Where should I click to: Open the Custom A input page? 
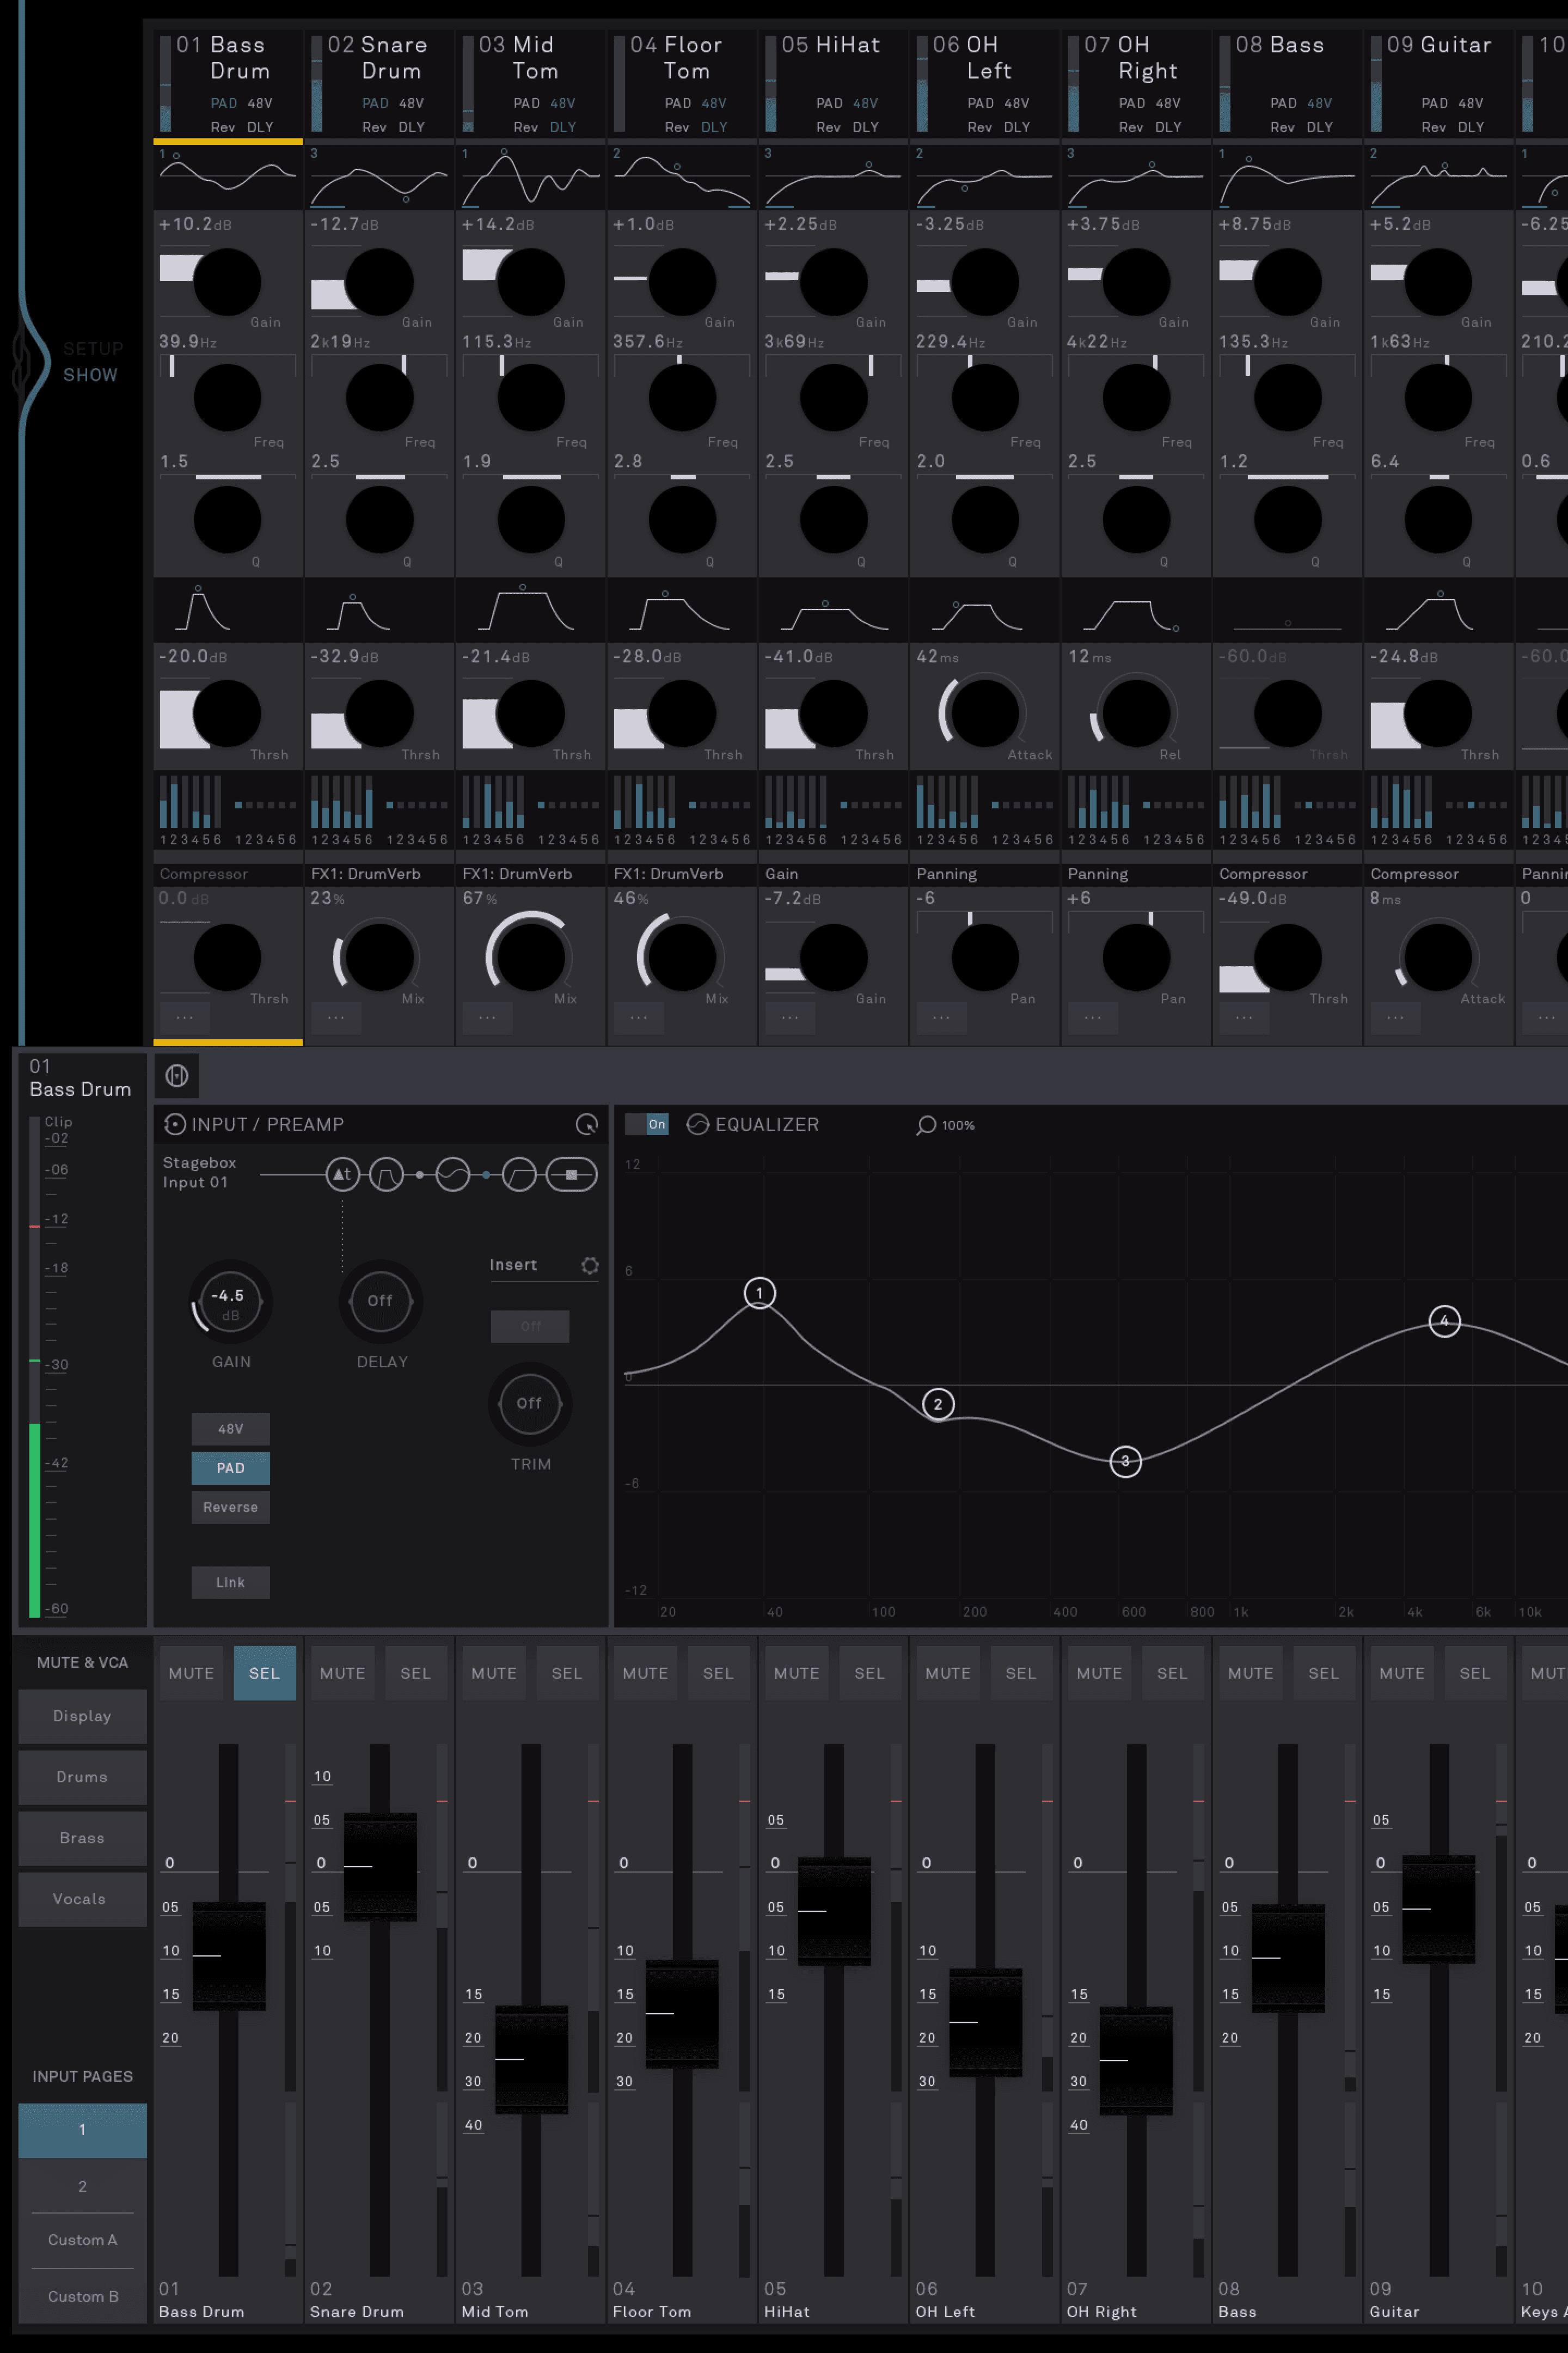pyautogui.click(x=82, y=2240)
